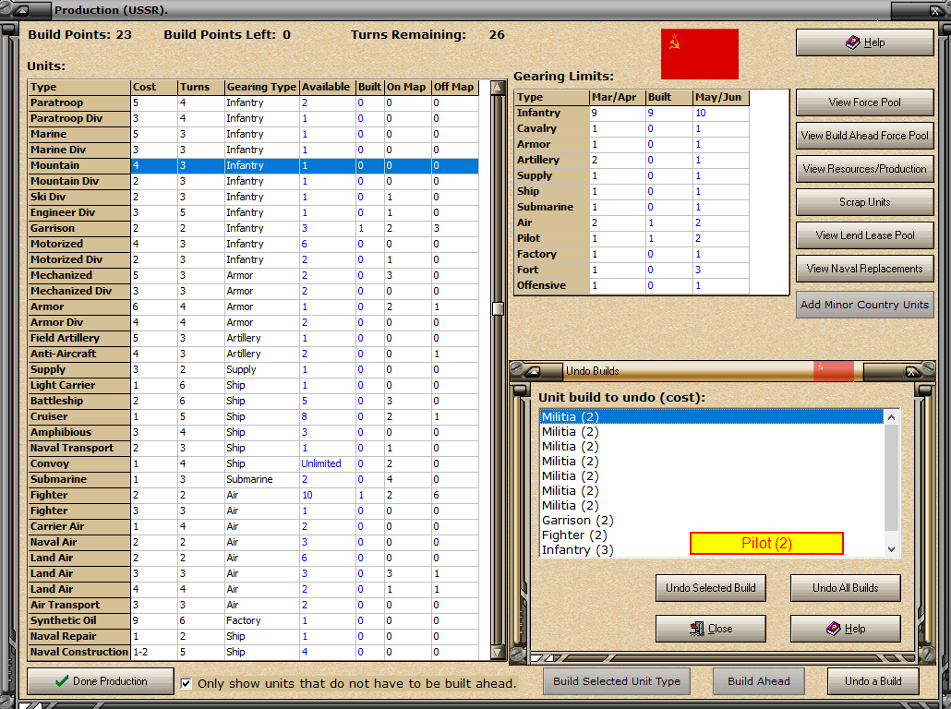Click Undo Selected Build

tap(710, 588)
